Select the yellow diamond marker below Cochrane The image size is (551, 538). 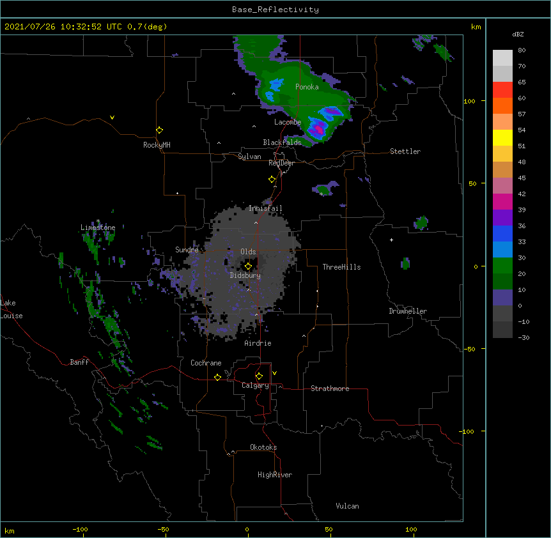(217, 377)
